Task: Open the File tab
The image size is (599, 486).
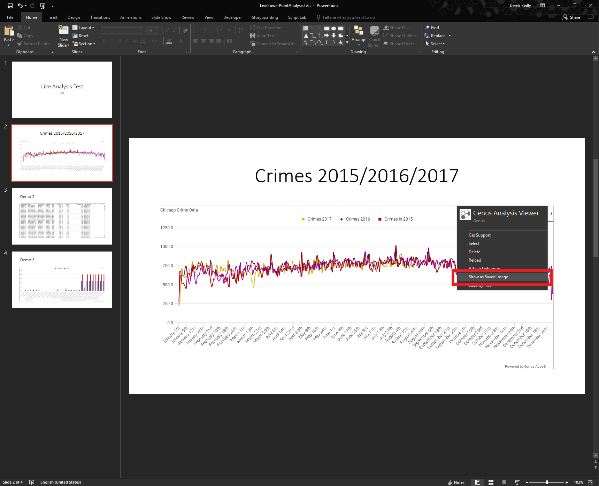Action: click(10, 17)
